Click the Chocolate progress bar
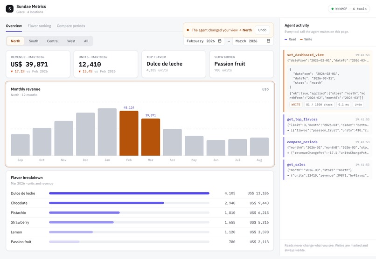This screenshot has width=376, height=259. click(x=129, y=203)
